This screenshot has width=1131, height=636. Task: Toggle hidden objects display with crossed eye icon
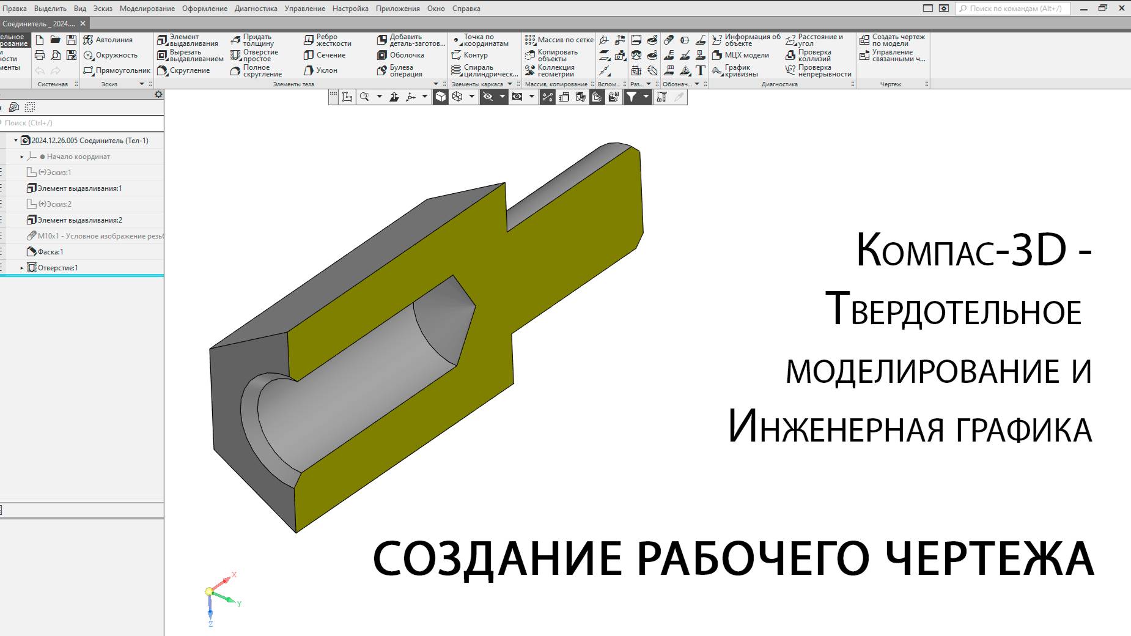[487, 97]
